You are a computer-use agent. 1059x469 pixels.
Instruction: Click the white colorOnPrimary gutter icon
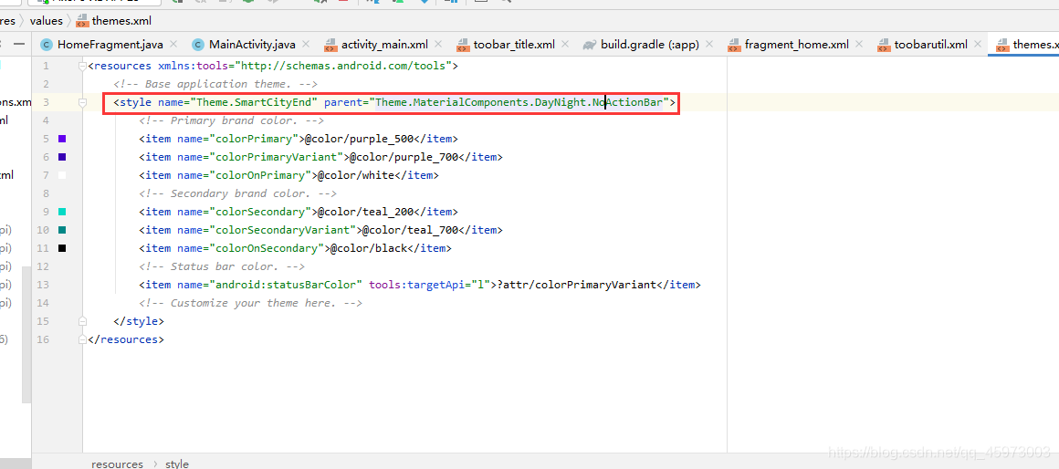point(62,175)
